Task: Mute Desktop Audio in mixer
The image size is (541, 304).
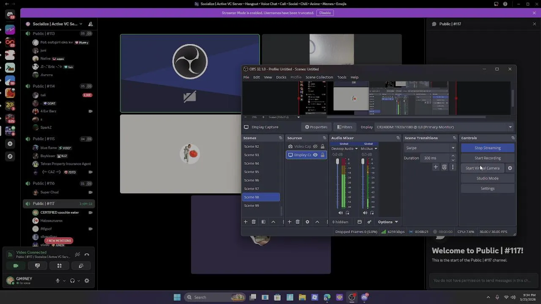Action: point(341,213)
